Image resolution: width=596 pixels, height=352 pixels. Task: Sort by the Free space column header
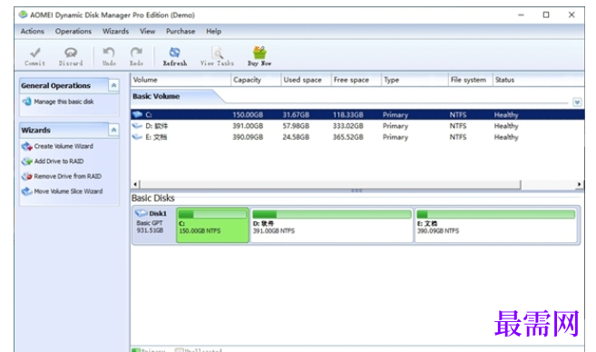point(357,80)
